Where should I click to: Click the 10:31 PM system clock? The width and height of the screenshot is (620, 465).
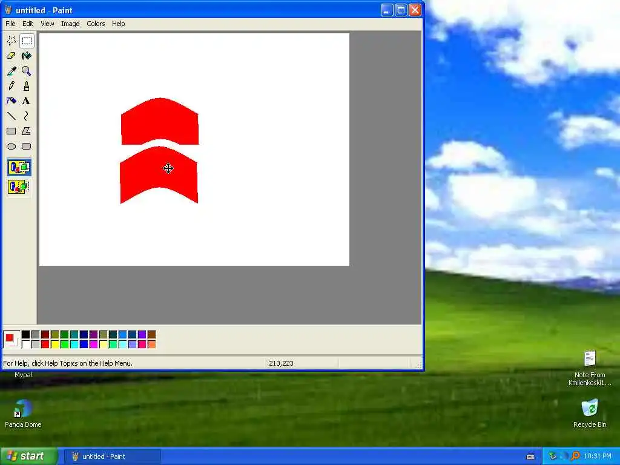pos(598,457)
